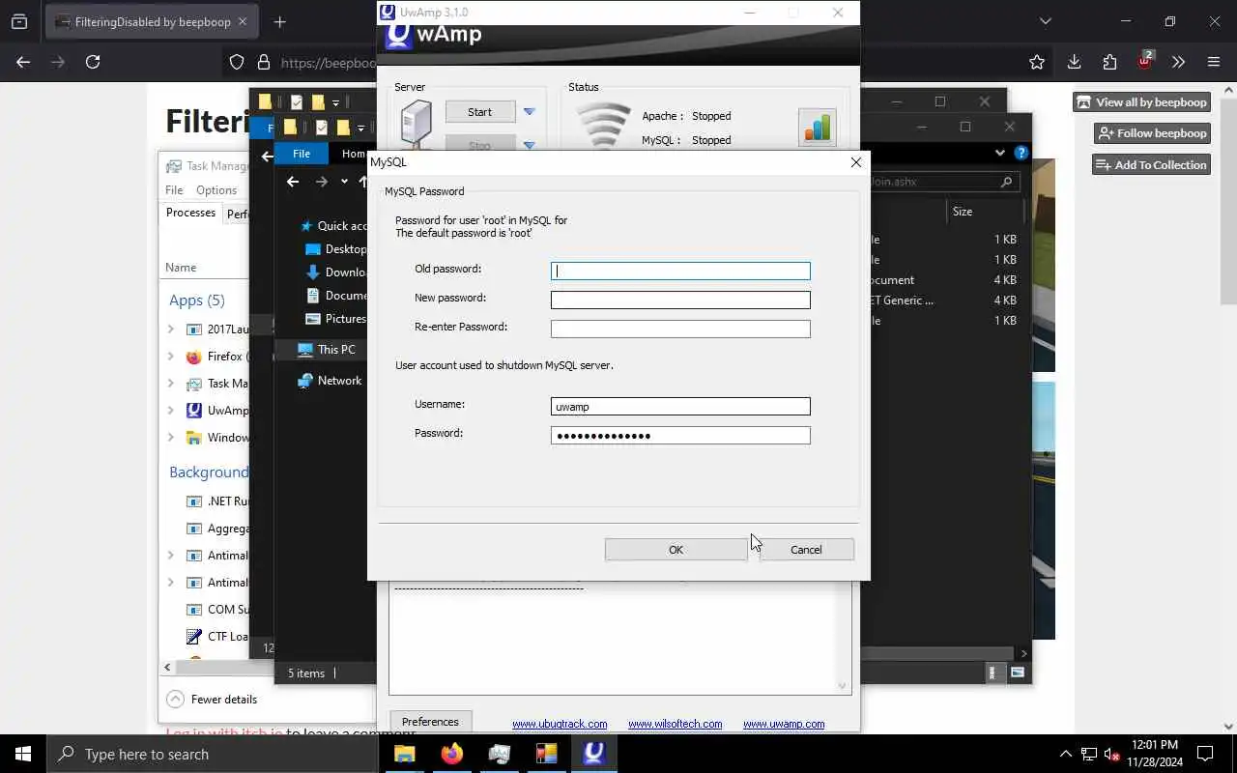
Task: Open the File tab in File Explorer
Action: 302,154
